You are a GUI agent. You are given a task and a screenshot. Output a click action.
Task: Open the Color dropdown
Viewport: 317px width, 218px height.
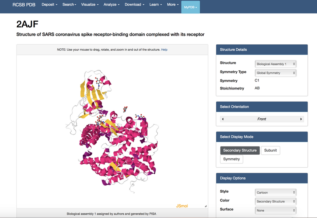275,201
